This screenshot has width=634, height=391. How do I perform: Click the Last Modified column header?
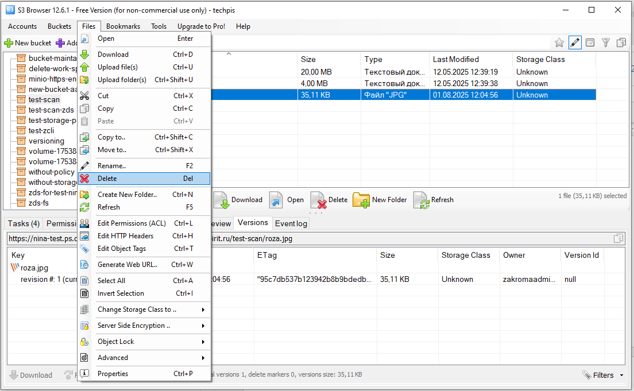(x=471, y=60)
